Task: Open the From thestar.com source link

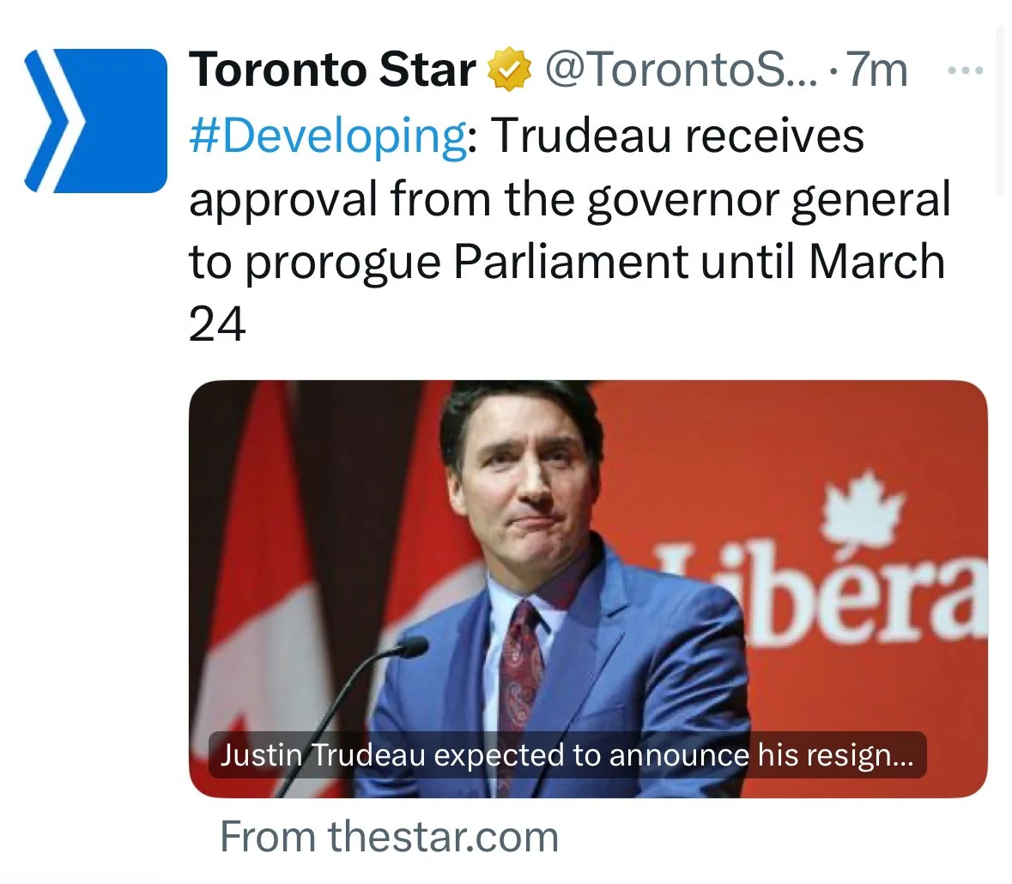Action: (389, 836)
